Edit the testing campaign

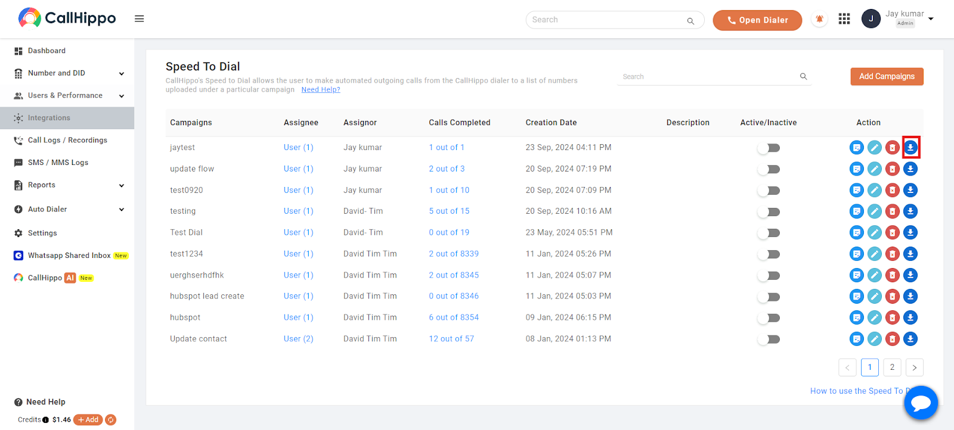[875, 211]
